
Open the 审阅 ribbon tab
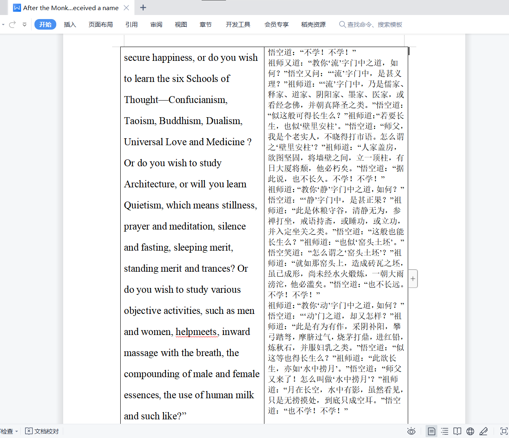(156, 24)
